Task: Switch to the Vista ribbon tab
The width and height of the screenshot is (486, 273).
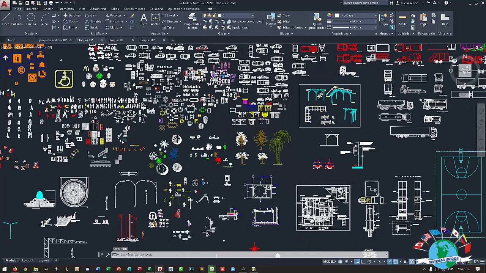Action: tap(82, 9)
